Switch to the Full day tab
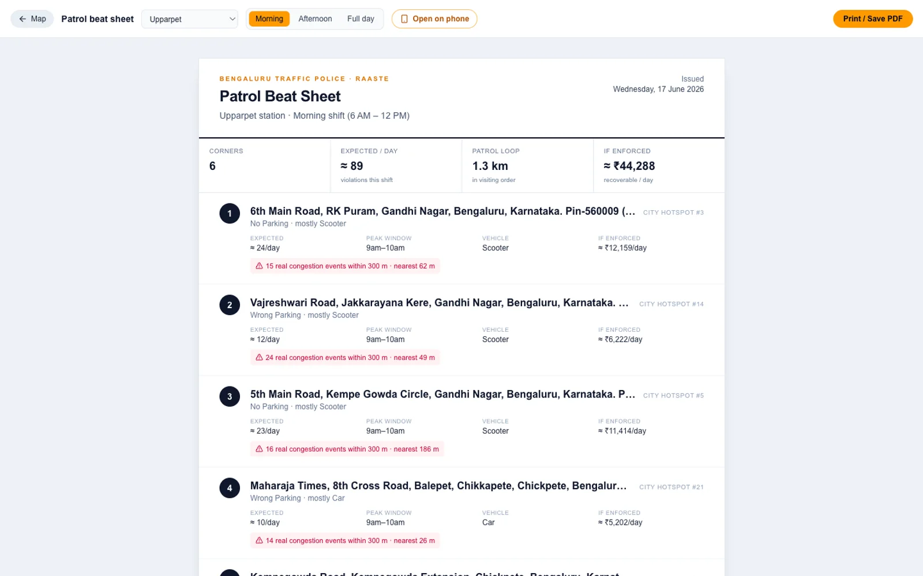The width and height of the screenshot is (923, 576). (x=361, y=19)
